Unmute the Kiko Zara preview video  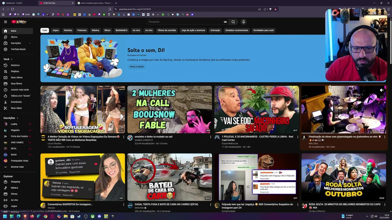click(382, 90)
